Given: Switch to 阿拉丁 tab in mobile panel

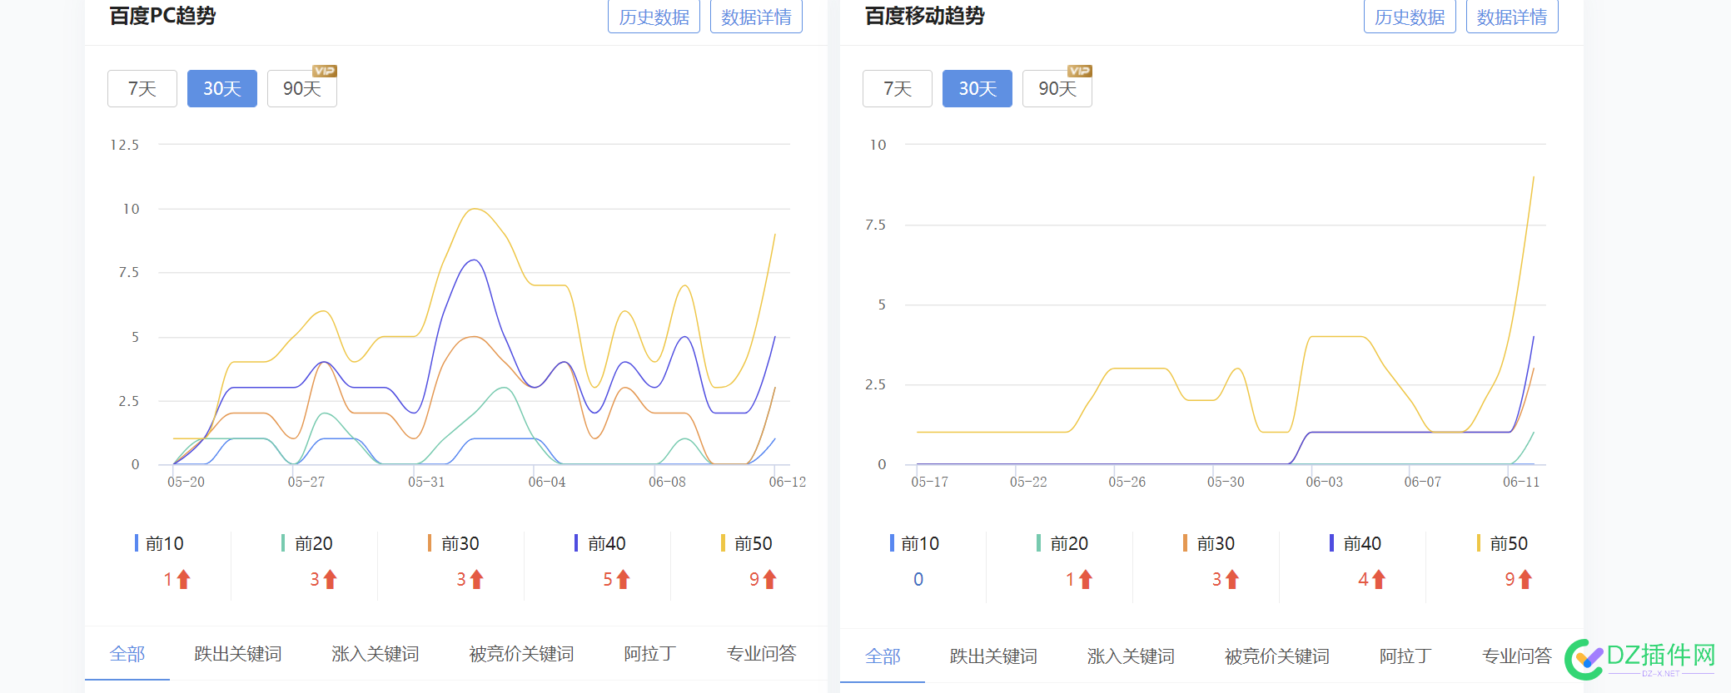Looking at the screenshot, I should tap(1406, 656).
